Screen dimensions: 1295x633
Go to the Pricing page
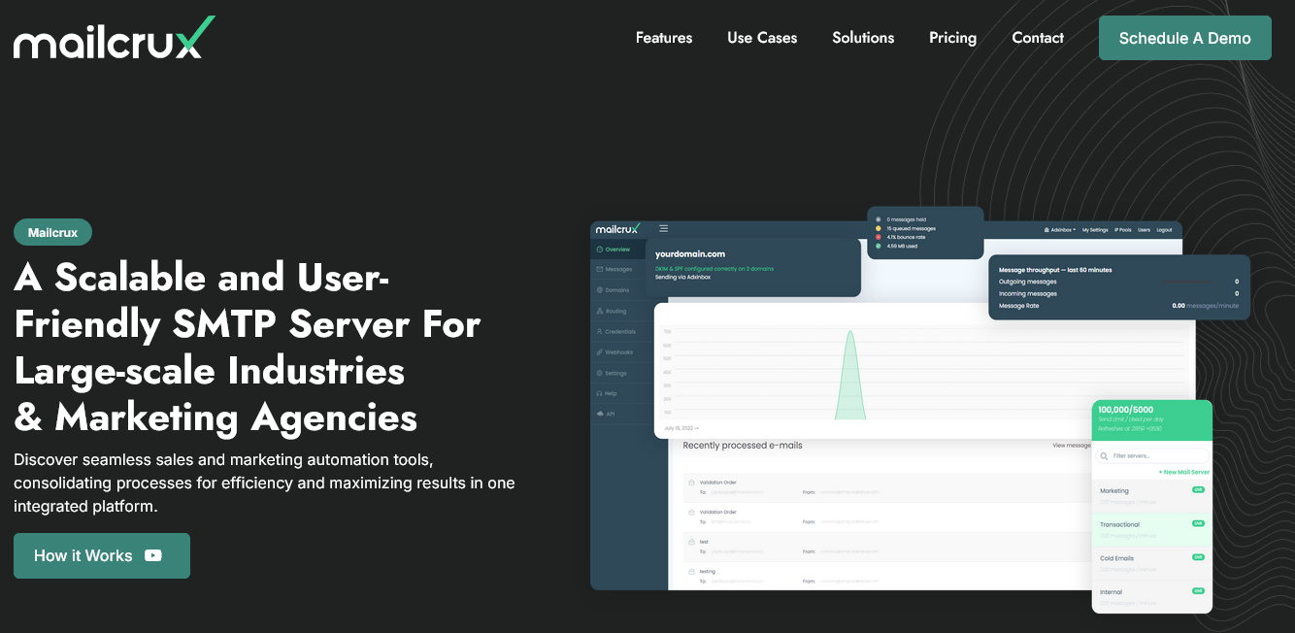(x=952, y=38)
